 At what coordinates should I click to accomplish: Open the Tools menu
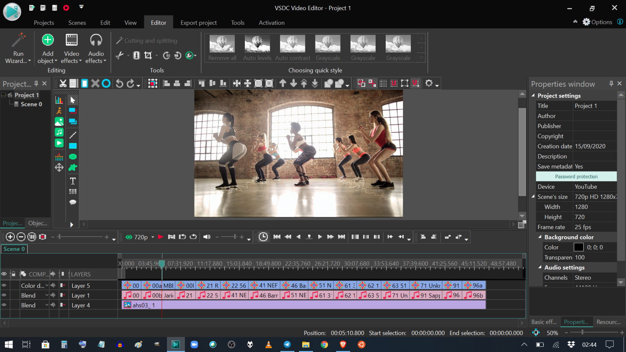pos(238,22)
